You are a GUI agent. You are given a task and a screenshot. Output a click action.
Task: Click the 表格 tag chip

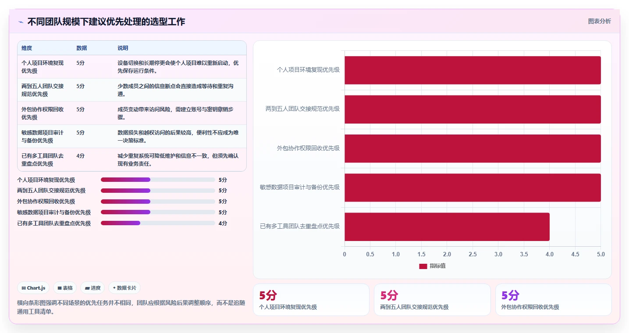(x=65, y=288)
